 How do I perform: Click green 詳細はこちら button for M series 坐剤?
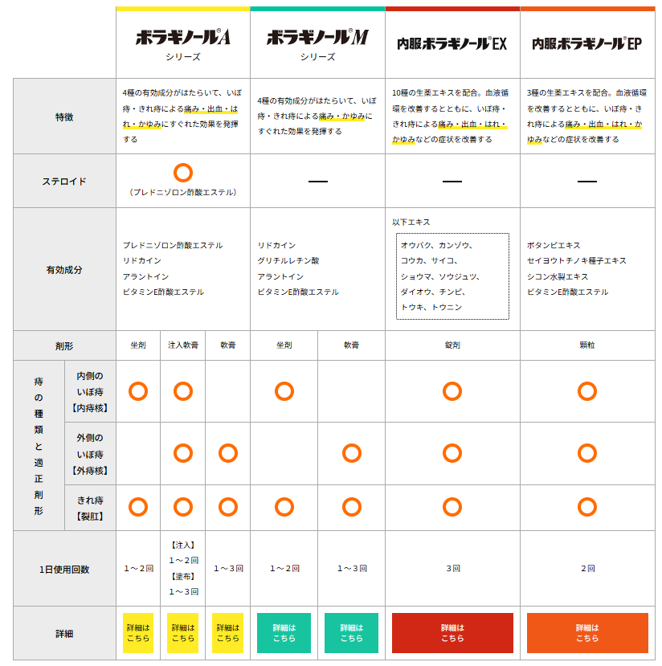click(x=284, y=633)
